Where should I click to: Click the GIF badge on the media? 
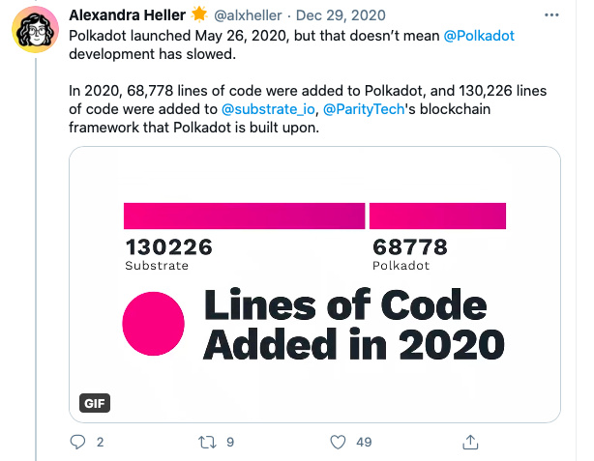(95, 403)
